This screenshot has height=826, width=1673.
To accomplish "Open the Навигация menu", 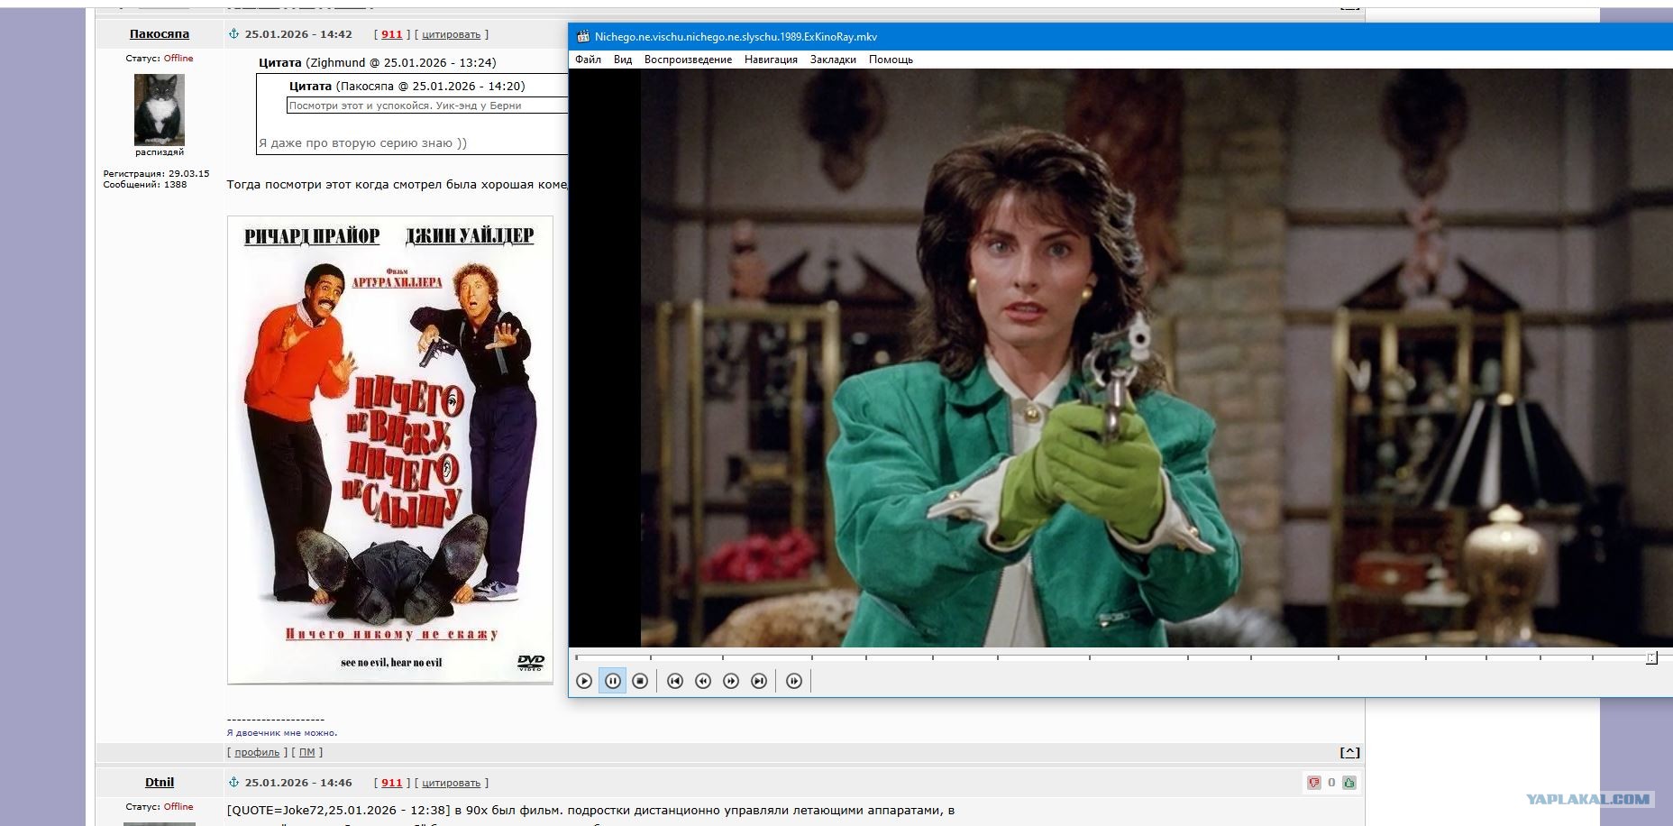I will coord(771,60).
